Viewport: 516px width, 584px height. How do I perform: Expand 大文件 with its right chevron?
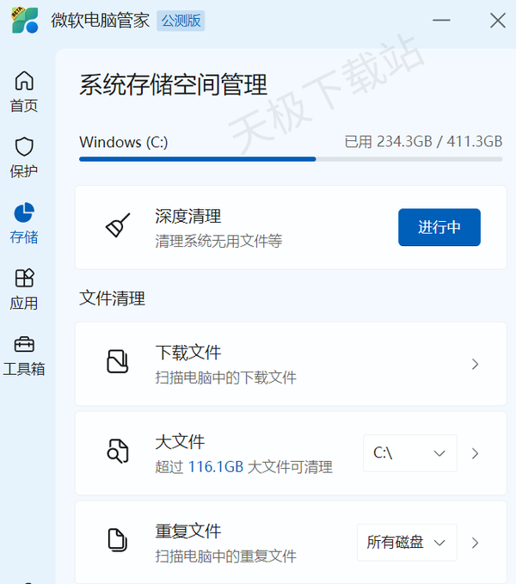pyautogui.click(x=475, y=453)
